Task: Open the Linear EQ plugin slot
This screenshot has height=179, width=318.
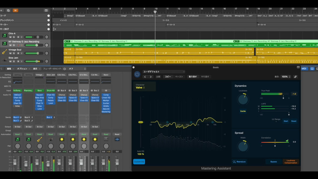Action: coord(106,97)
